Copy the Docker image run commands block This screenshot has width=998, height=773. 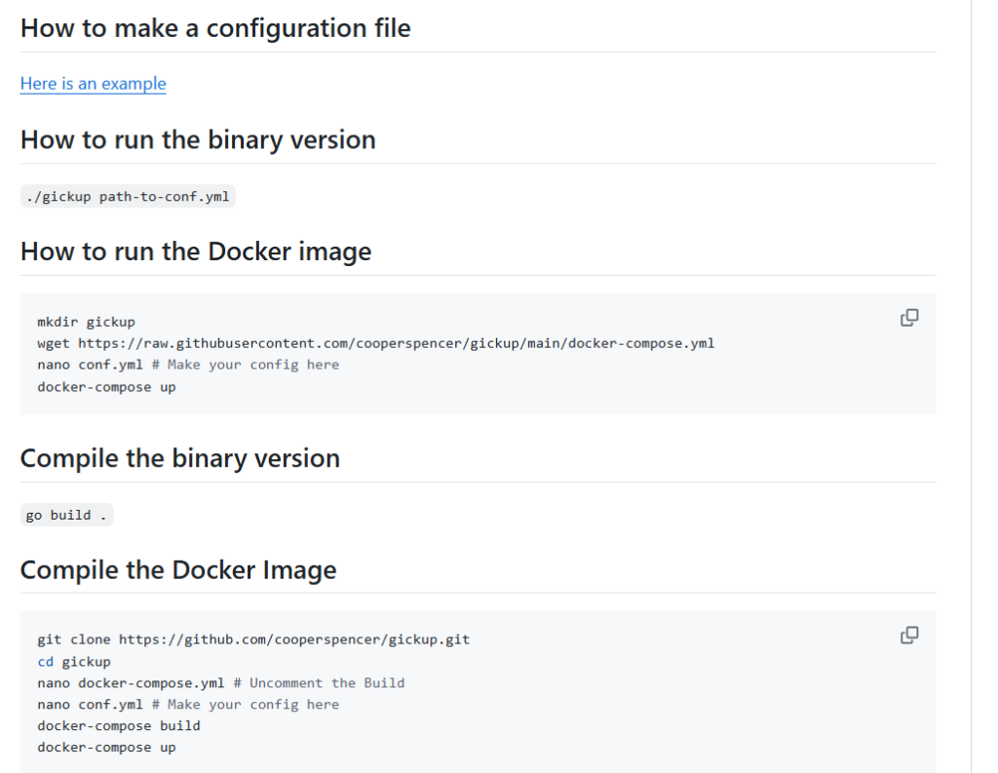click(x=909, y=317)
